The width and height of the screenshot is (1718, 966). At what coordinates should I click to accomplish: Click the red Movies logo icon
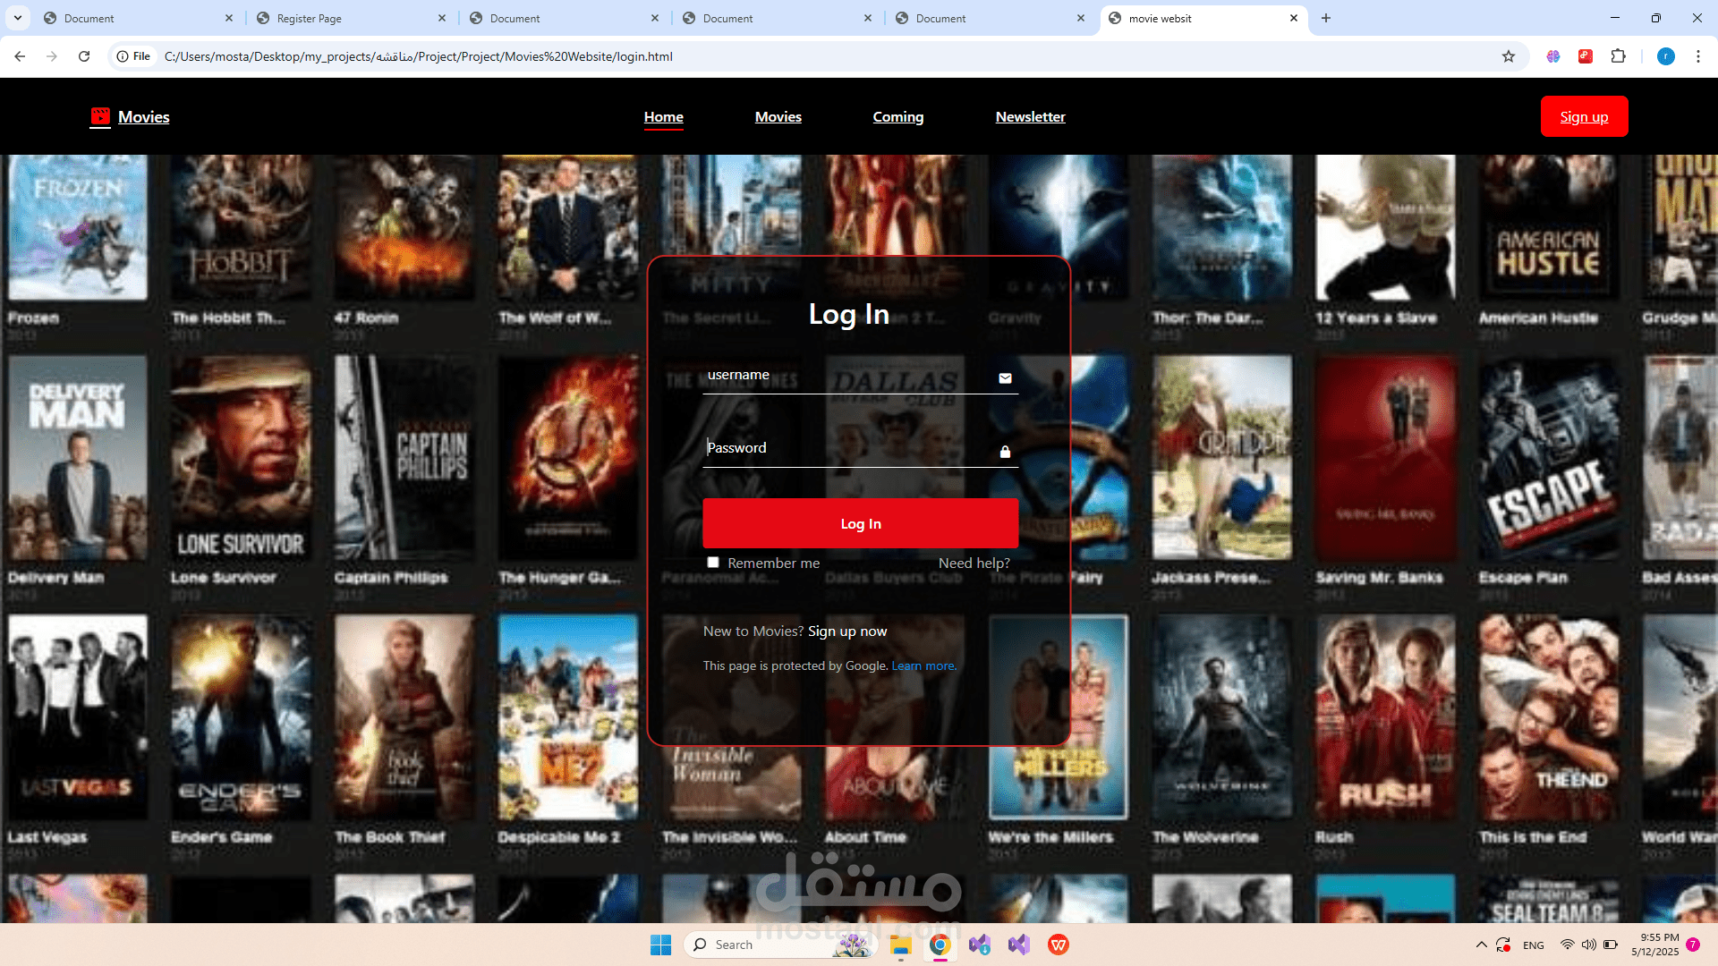coord(100,116)
